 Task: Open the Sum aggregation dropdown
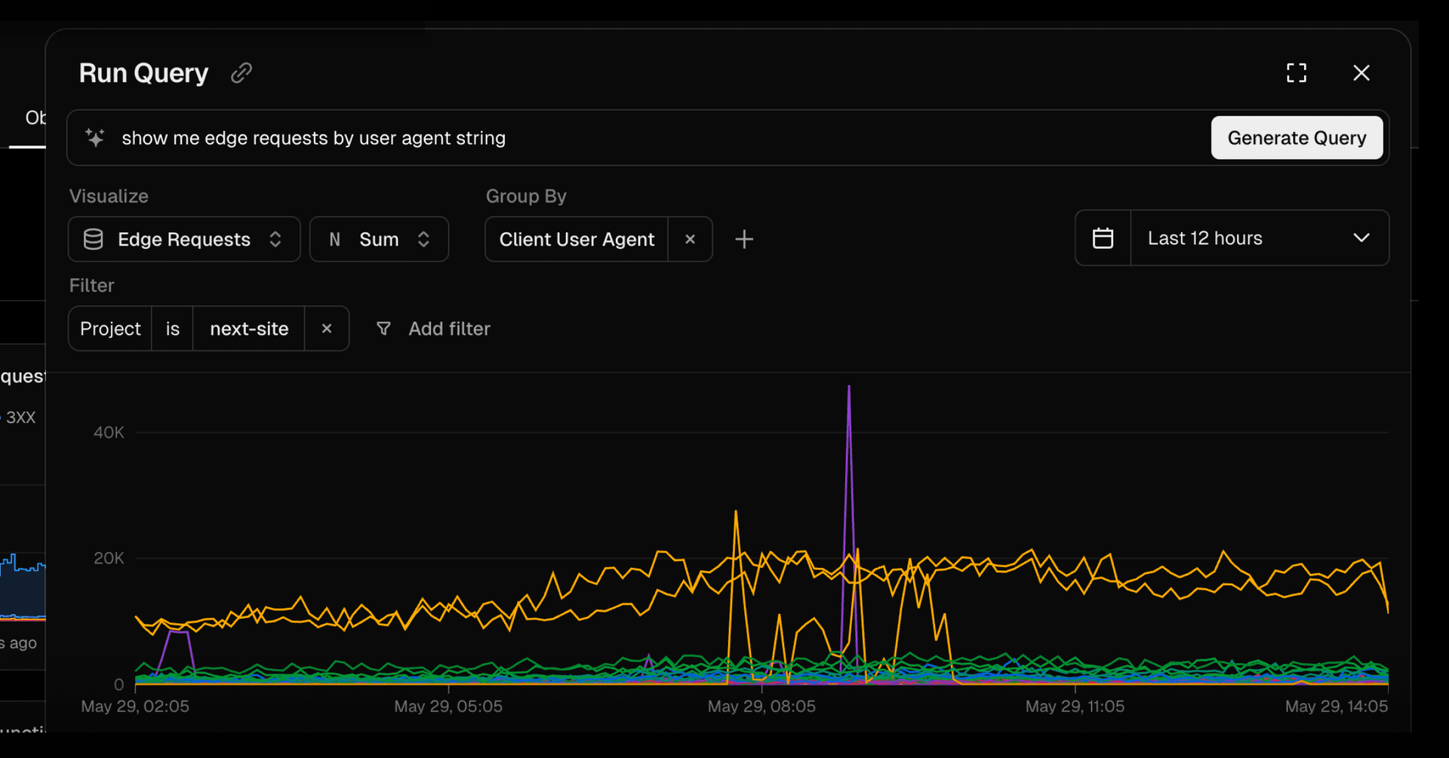pyautogui.click(x=379, y=239)
